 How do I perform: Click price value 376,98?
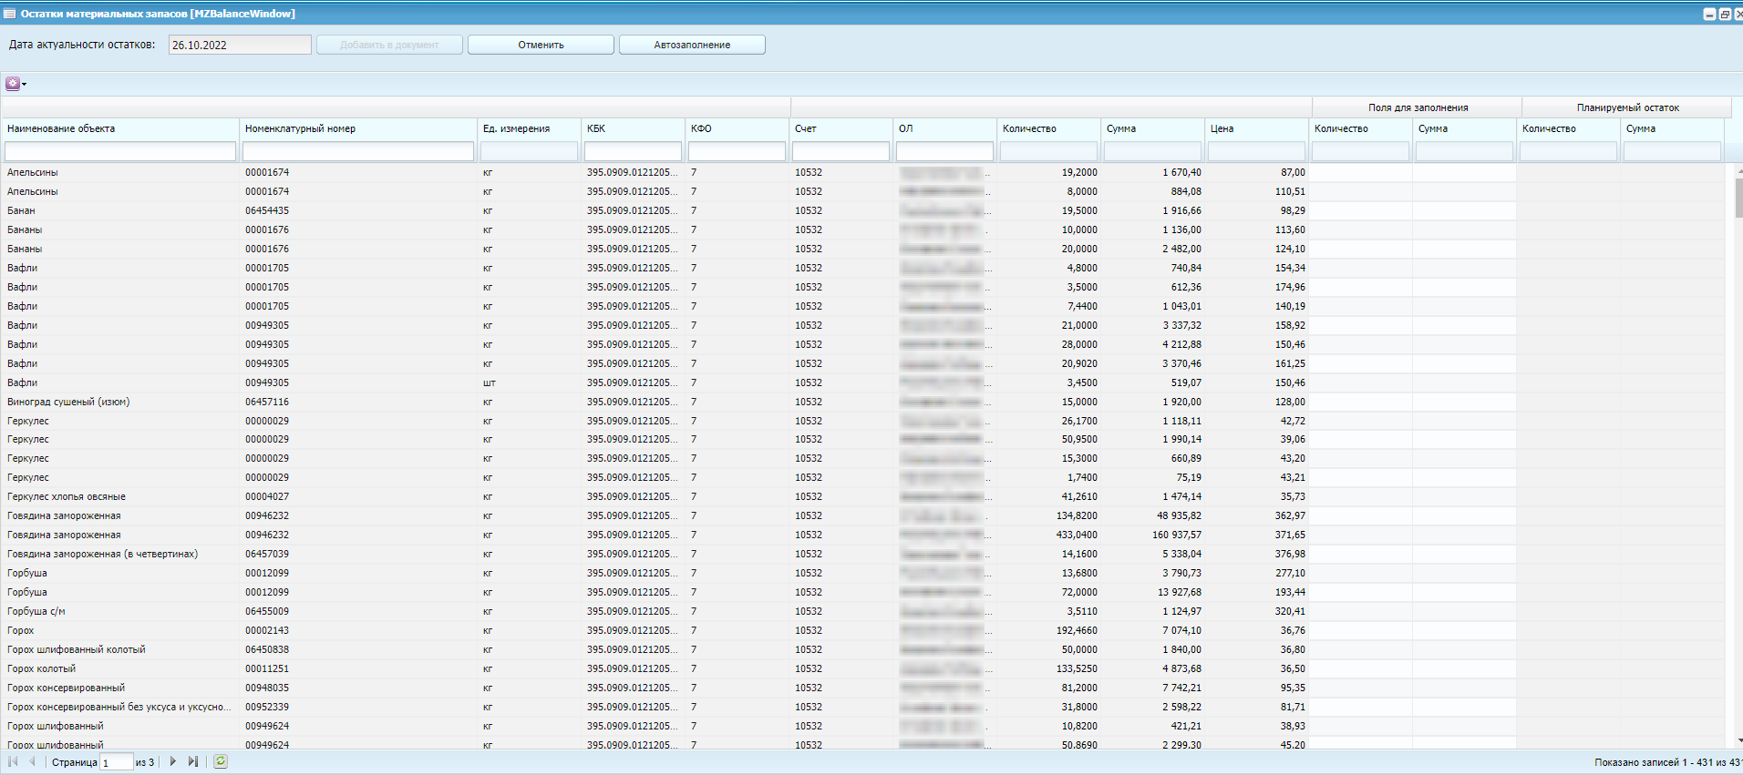pyautogui.click(x=1290, y=554)
